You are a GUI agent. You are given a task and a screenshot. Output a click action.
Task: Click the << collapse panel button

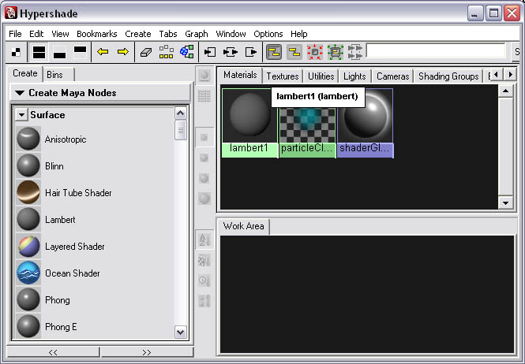53,352
